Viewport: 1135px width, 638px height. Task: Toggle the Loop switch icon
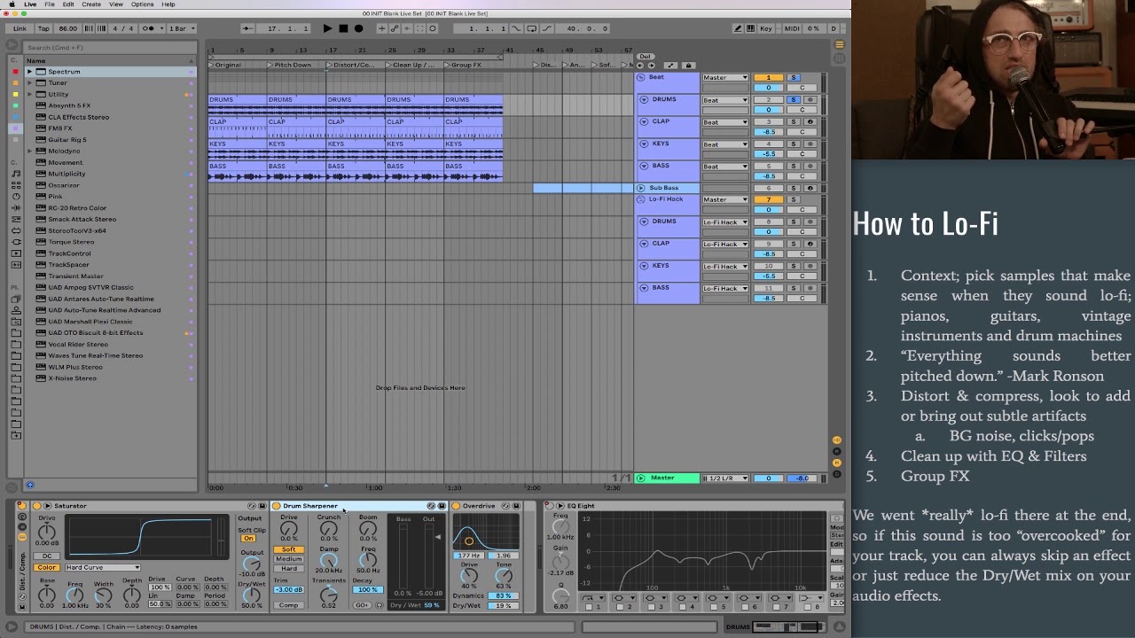pyautogui.click(x=530, y=28)
